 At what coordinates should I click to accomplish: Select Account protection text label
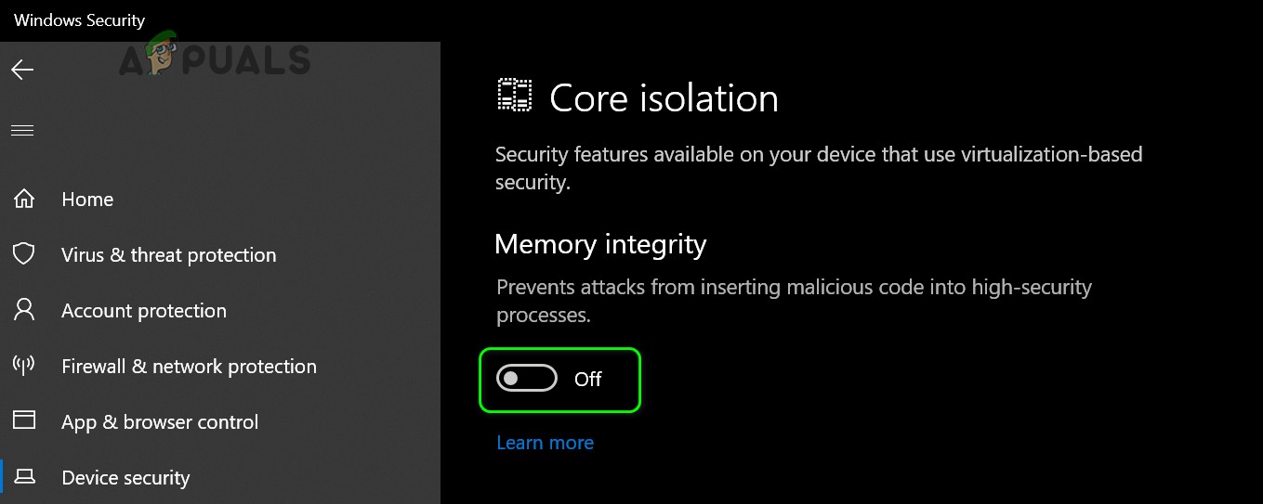pyautogui.click(x=144, y=310)
